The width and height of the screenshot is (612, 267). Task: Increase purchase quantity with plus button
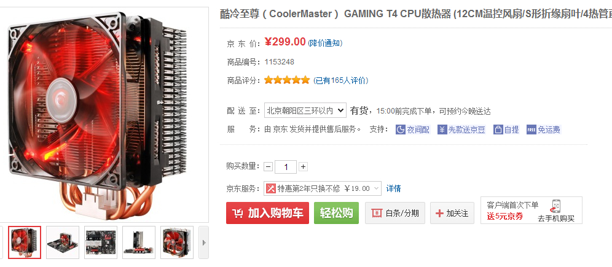tap(304, 167)
